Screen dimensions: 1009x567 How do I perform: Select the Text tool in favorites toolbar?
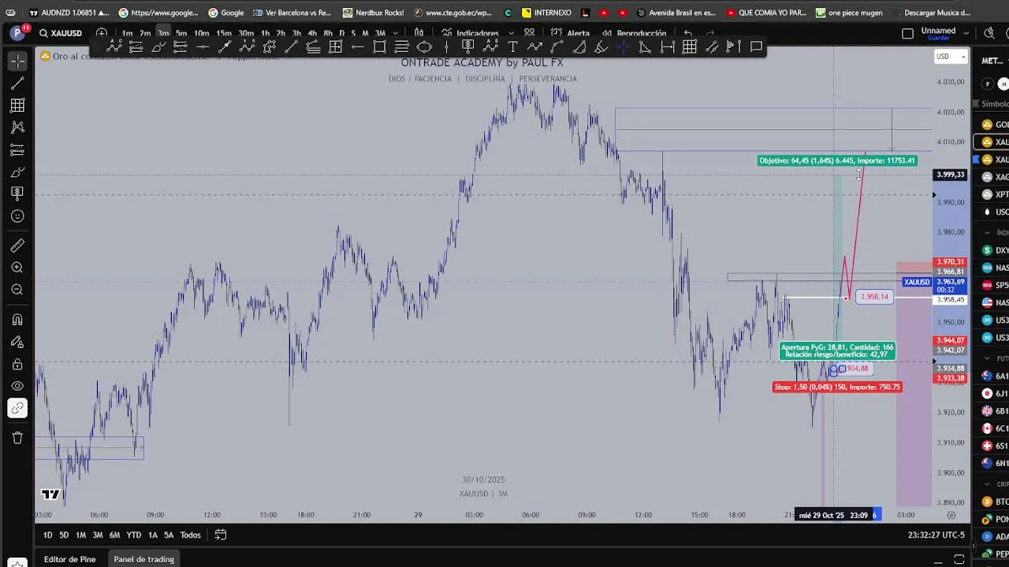[x=512, y=47]
